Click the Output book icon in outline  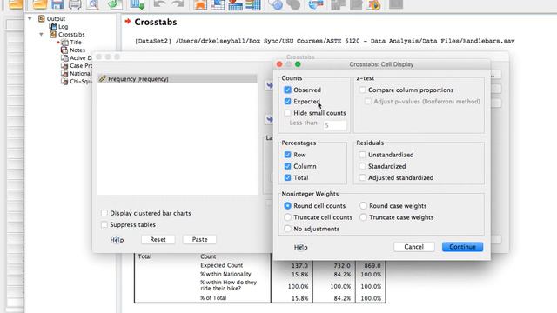[42, 18]
